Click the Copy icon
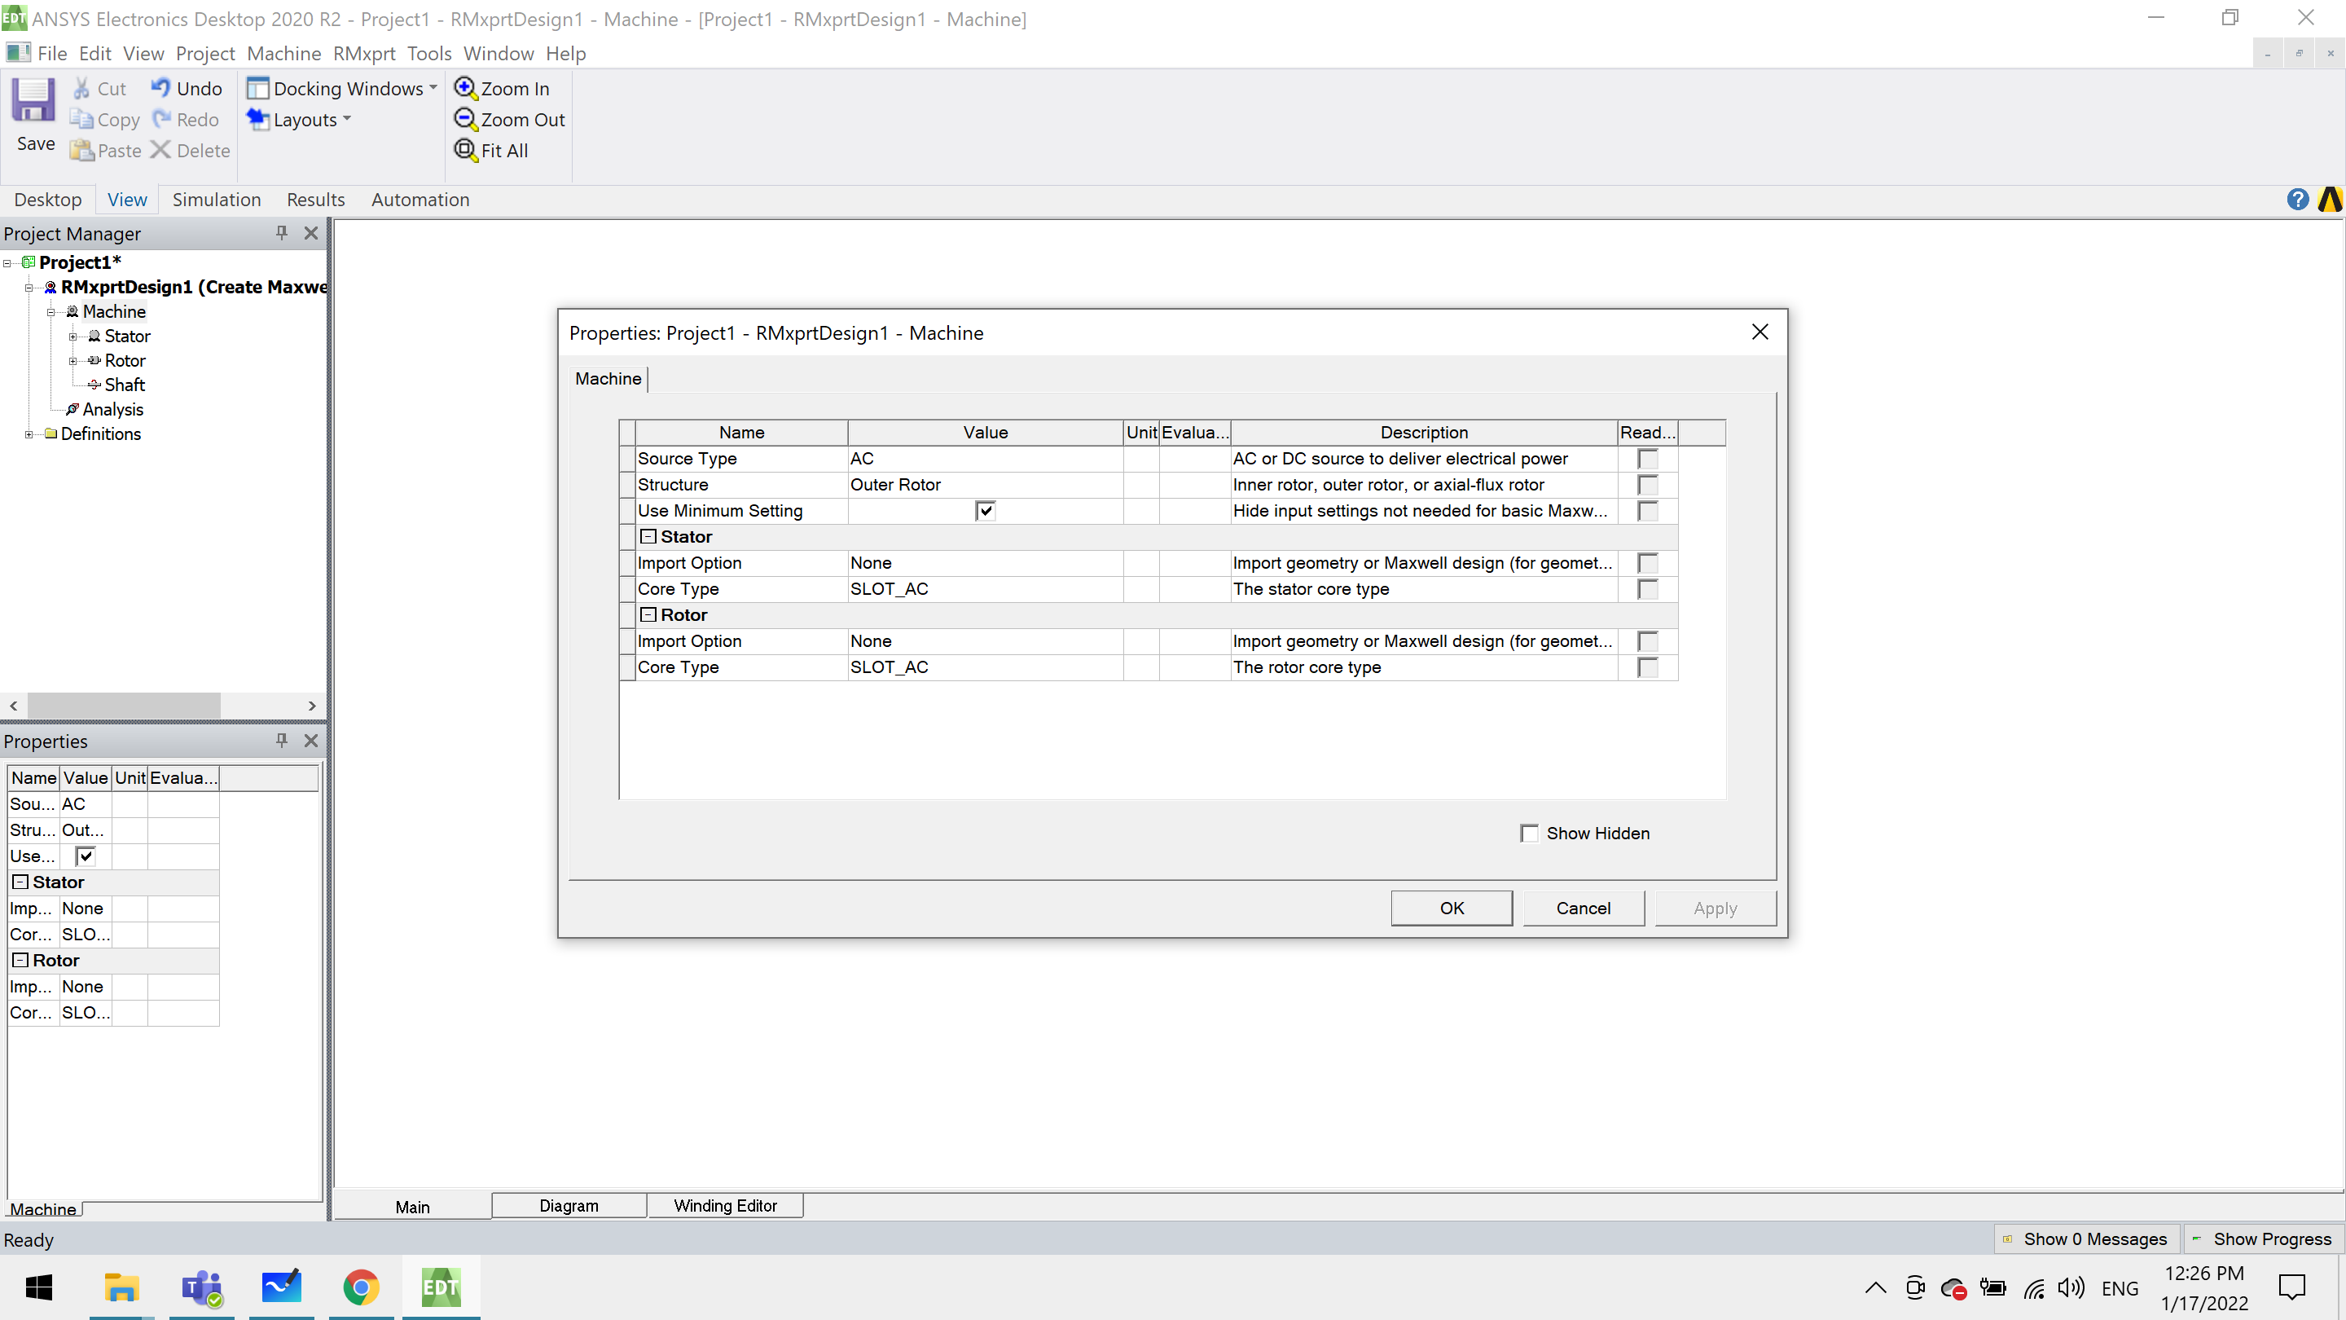The image size is (2346, 1320). (x=81, y=119)
